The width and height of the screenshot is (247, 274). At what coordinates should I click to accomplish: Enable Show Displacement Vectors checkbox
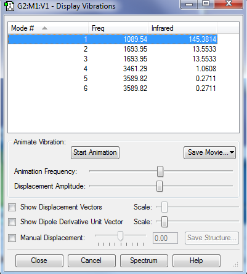(12, 207)
